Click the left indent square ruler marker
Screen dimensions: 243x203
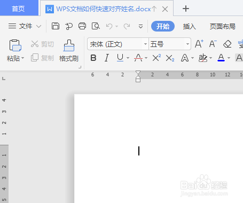pyautogui.click(x=138, y=80)
